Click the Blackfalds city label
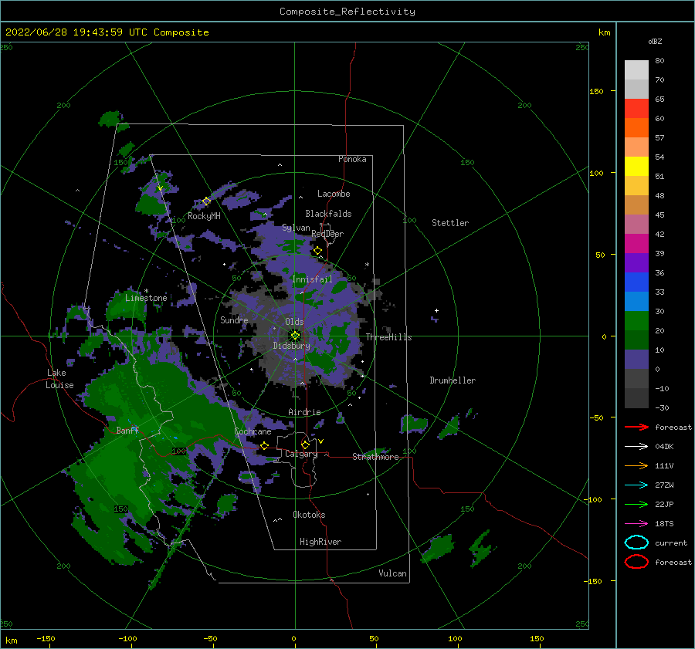Viewport: 695px width, 649px height. tap(328, 214)
